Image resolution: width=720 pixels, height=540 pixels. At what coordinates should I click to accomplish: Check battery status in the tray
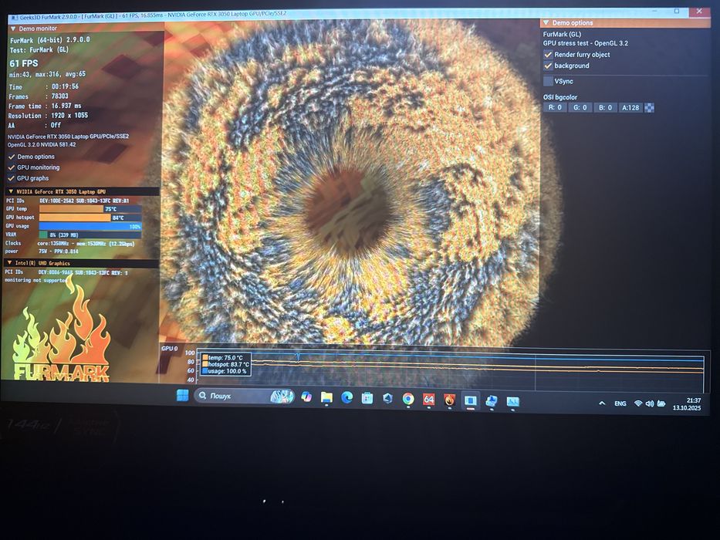click(x=661, y=404)
